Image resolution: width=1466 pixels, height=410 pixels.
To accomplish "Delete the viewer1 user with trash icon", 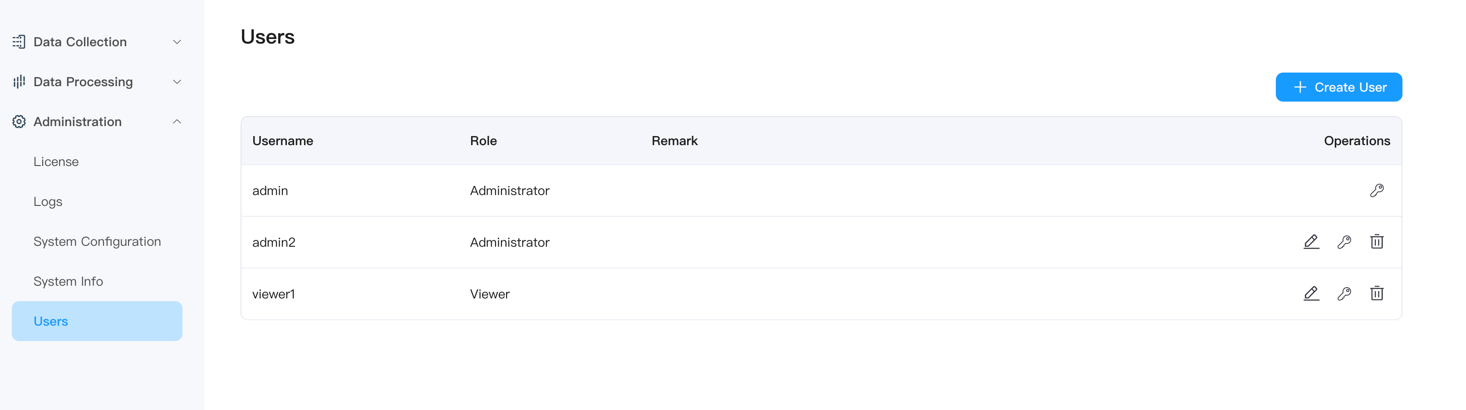I will pos(1376,294).
